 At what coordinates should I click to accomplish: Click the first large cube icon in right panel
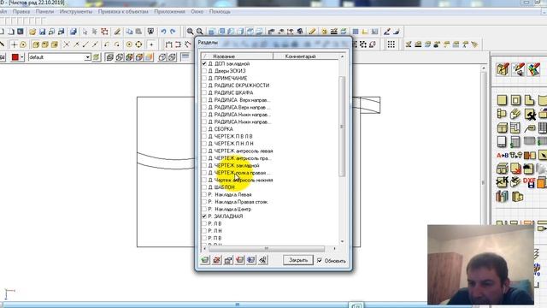tap(503, 69)
